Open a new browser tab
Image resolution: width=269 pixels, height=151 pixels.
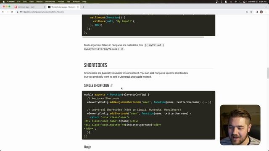pyautogui.click(x=83, y=7)
